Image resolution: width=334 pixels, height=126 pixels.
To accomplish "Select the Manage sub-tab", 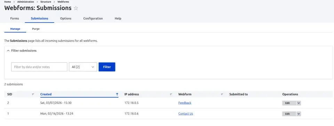I will (15, 29).
